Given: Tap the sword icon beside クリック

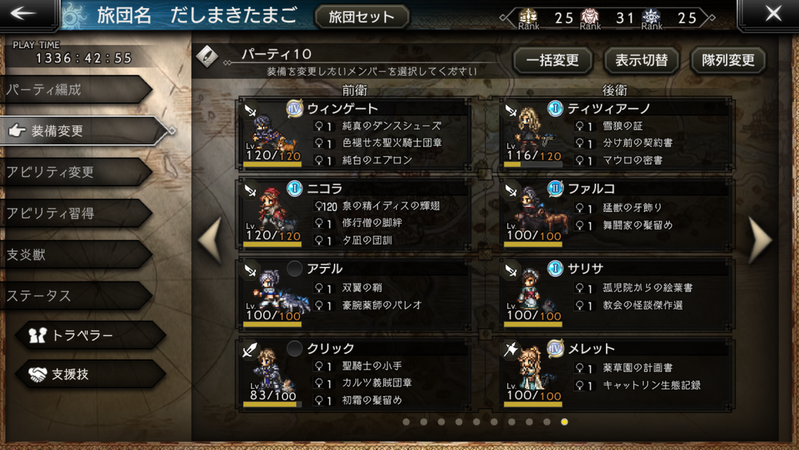Looking at the screenshot, I should tap(250, 349).
